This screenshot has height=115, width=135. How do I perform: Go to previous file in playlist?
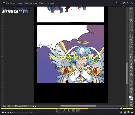tap(8, 112)
